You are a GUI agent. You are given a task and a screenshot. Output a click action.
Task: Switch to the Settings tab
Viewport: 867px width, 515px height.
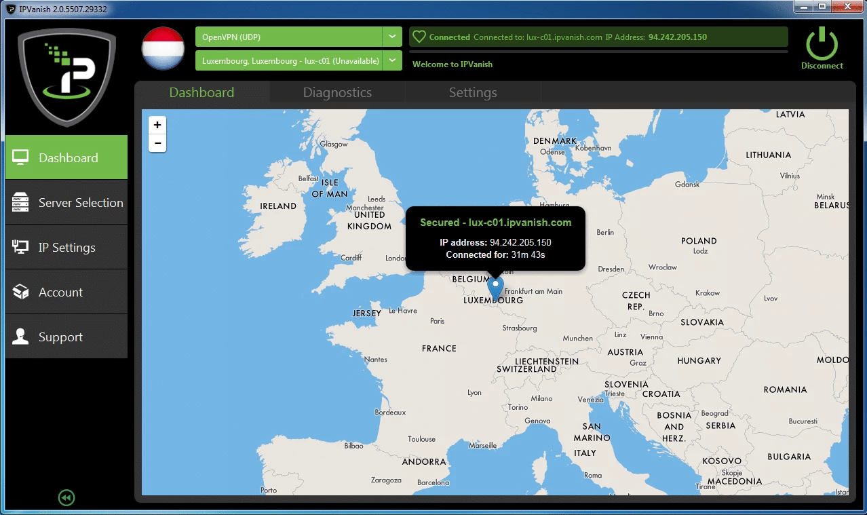(x=473, y=92)
